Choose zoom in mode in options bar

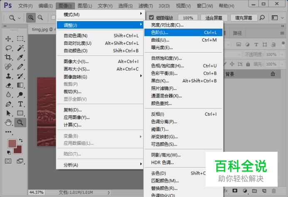[31, 18]
